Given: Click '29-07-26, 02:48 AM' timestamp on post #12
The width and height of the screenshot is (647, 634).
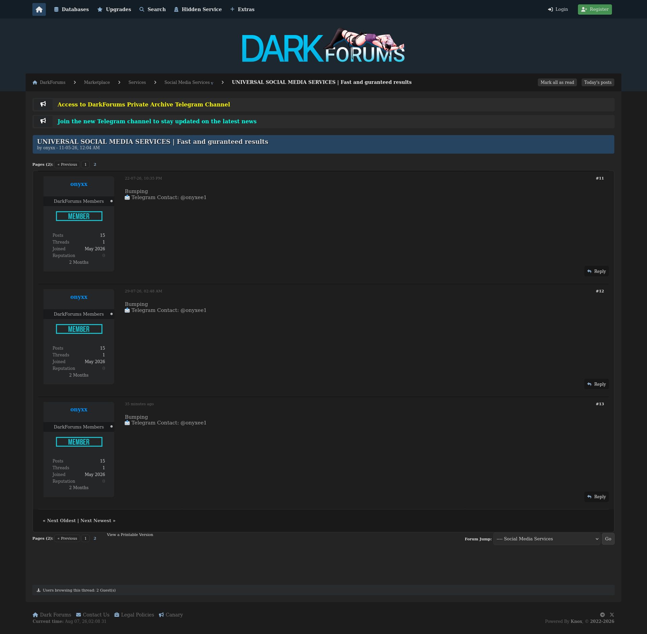Looking at the screenshot, I should coord(143,291).
